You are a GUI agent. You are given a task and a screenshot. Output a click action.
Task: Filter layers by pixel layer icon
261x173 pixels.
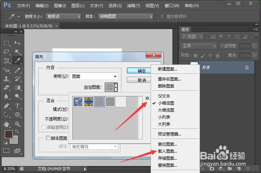(x=213, y=37)
